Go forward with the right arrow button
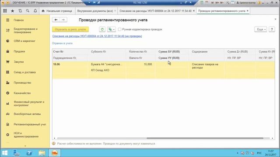Viewport: 280px width, 157px height. point(63,20)
